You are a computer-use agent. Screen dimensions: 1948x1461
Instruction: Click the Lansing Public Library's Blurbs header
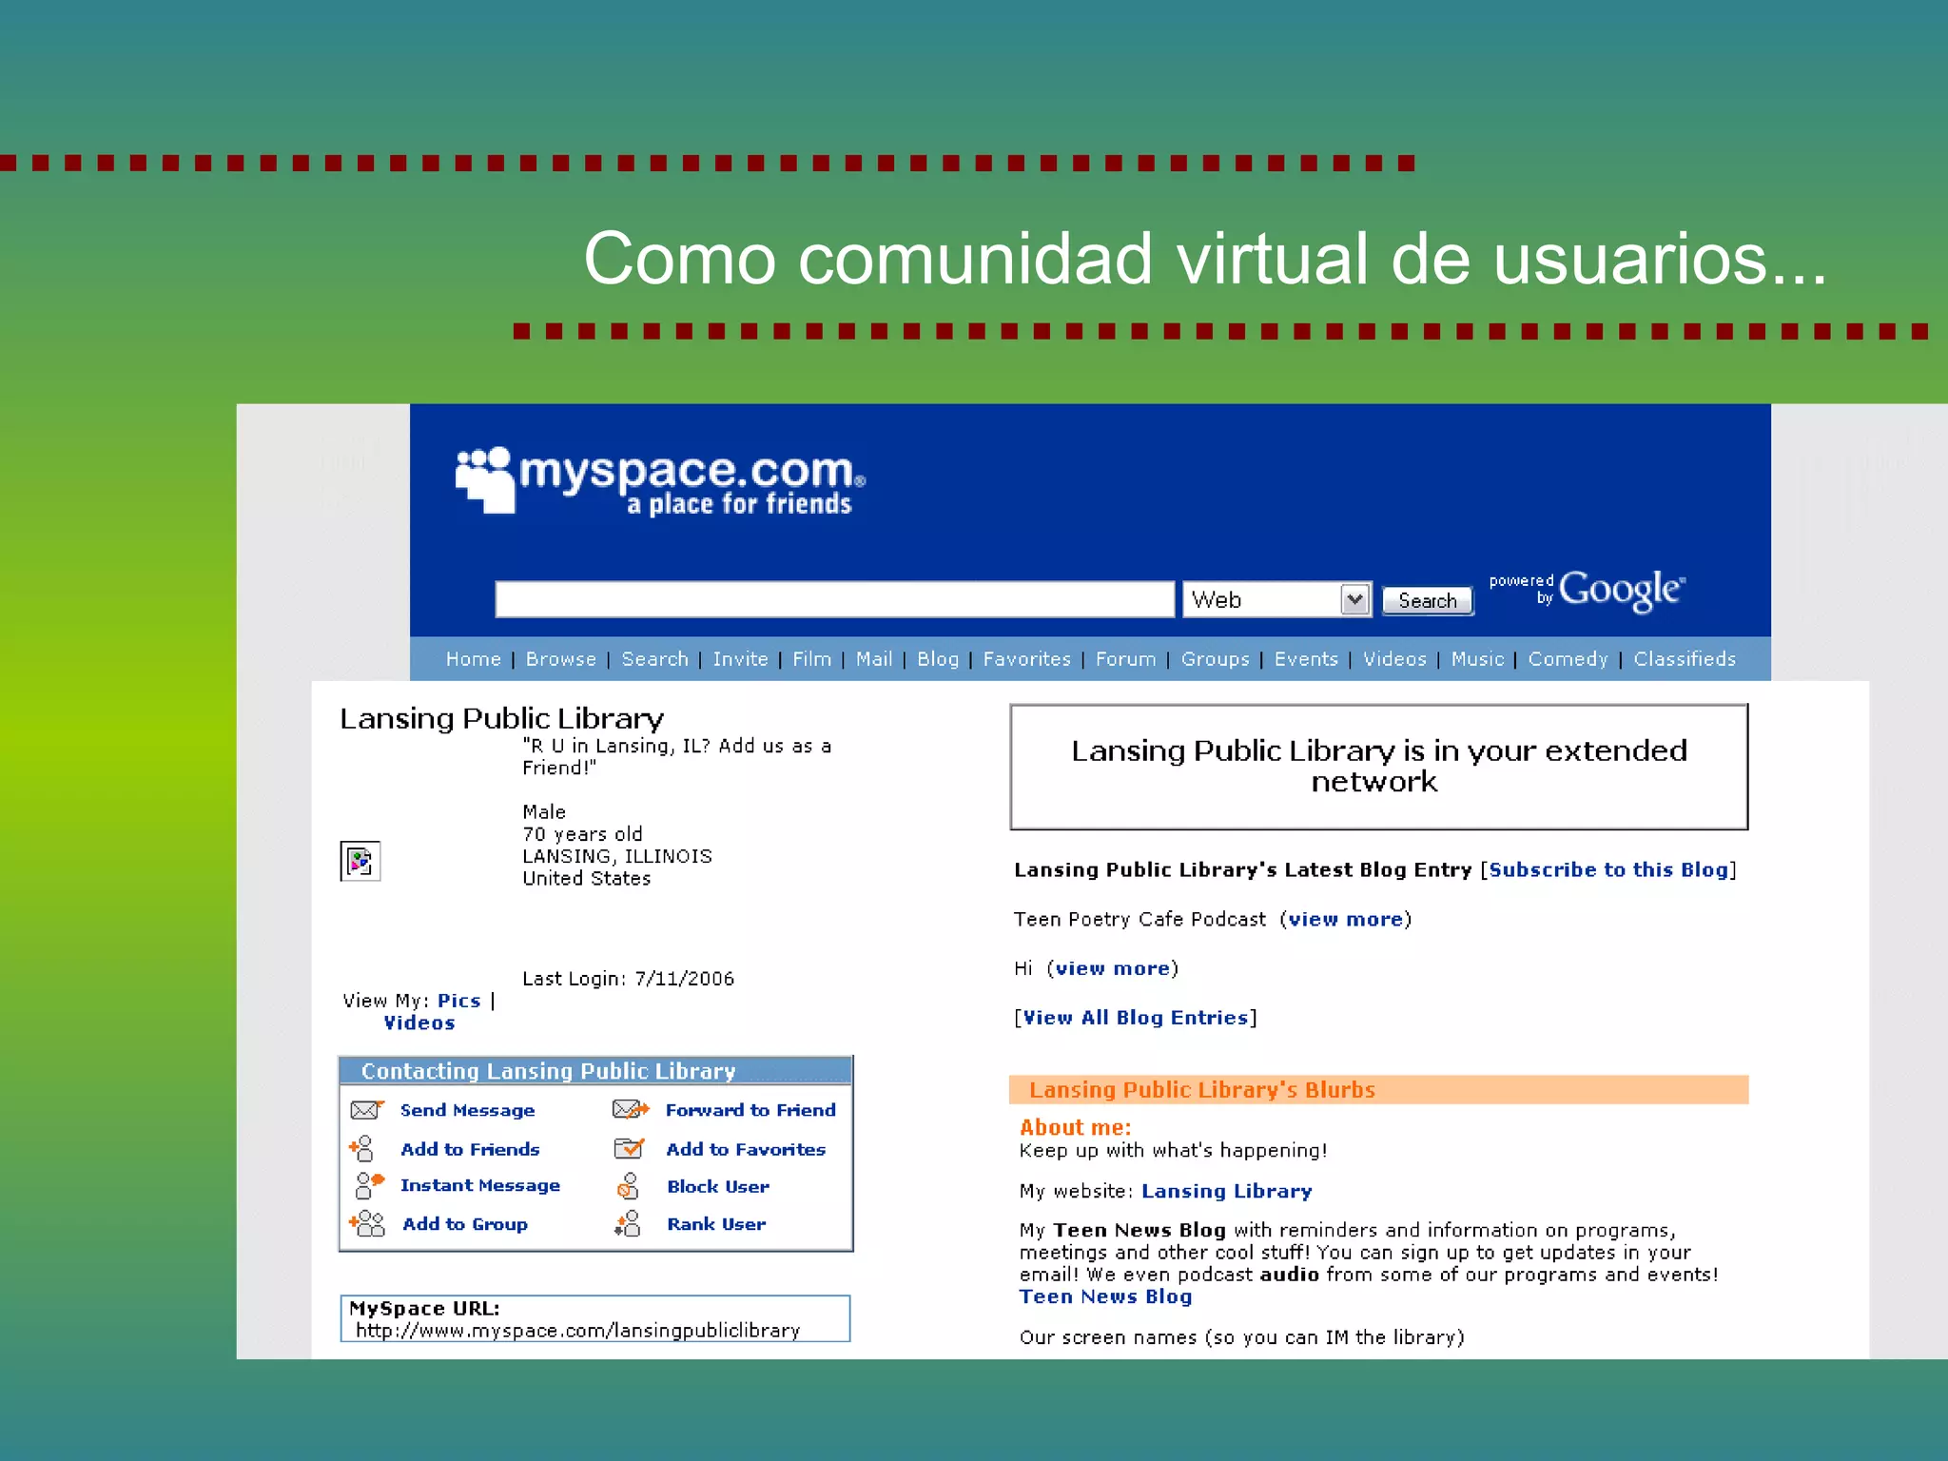(x=1379, y=1090)
